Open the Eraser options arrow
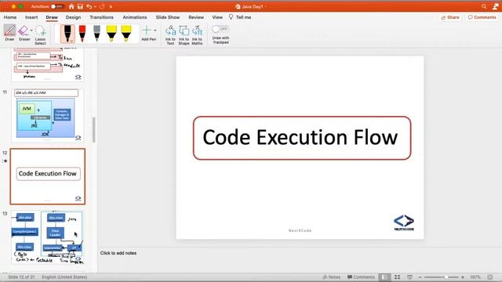Viewport: 502px width, 282px height. tap(31, 31)
